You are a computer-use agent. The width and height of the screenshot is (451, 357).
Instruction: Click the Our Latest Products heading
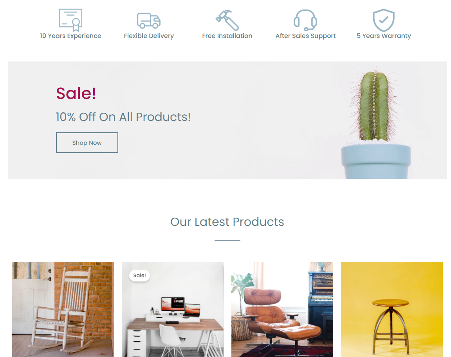[x=227, y=222]
